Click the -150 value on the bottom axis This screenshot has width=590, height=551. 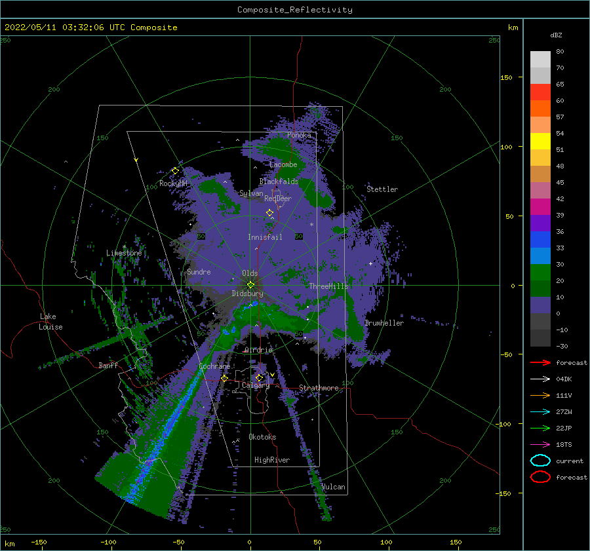(39, 542)
